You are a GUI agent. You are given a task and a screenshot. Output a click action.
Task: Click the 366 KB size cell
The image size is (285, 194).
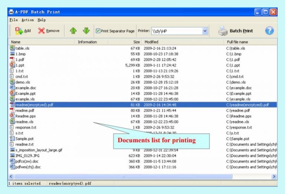[x=134, y=167]
